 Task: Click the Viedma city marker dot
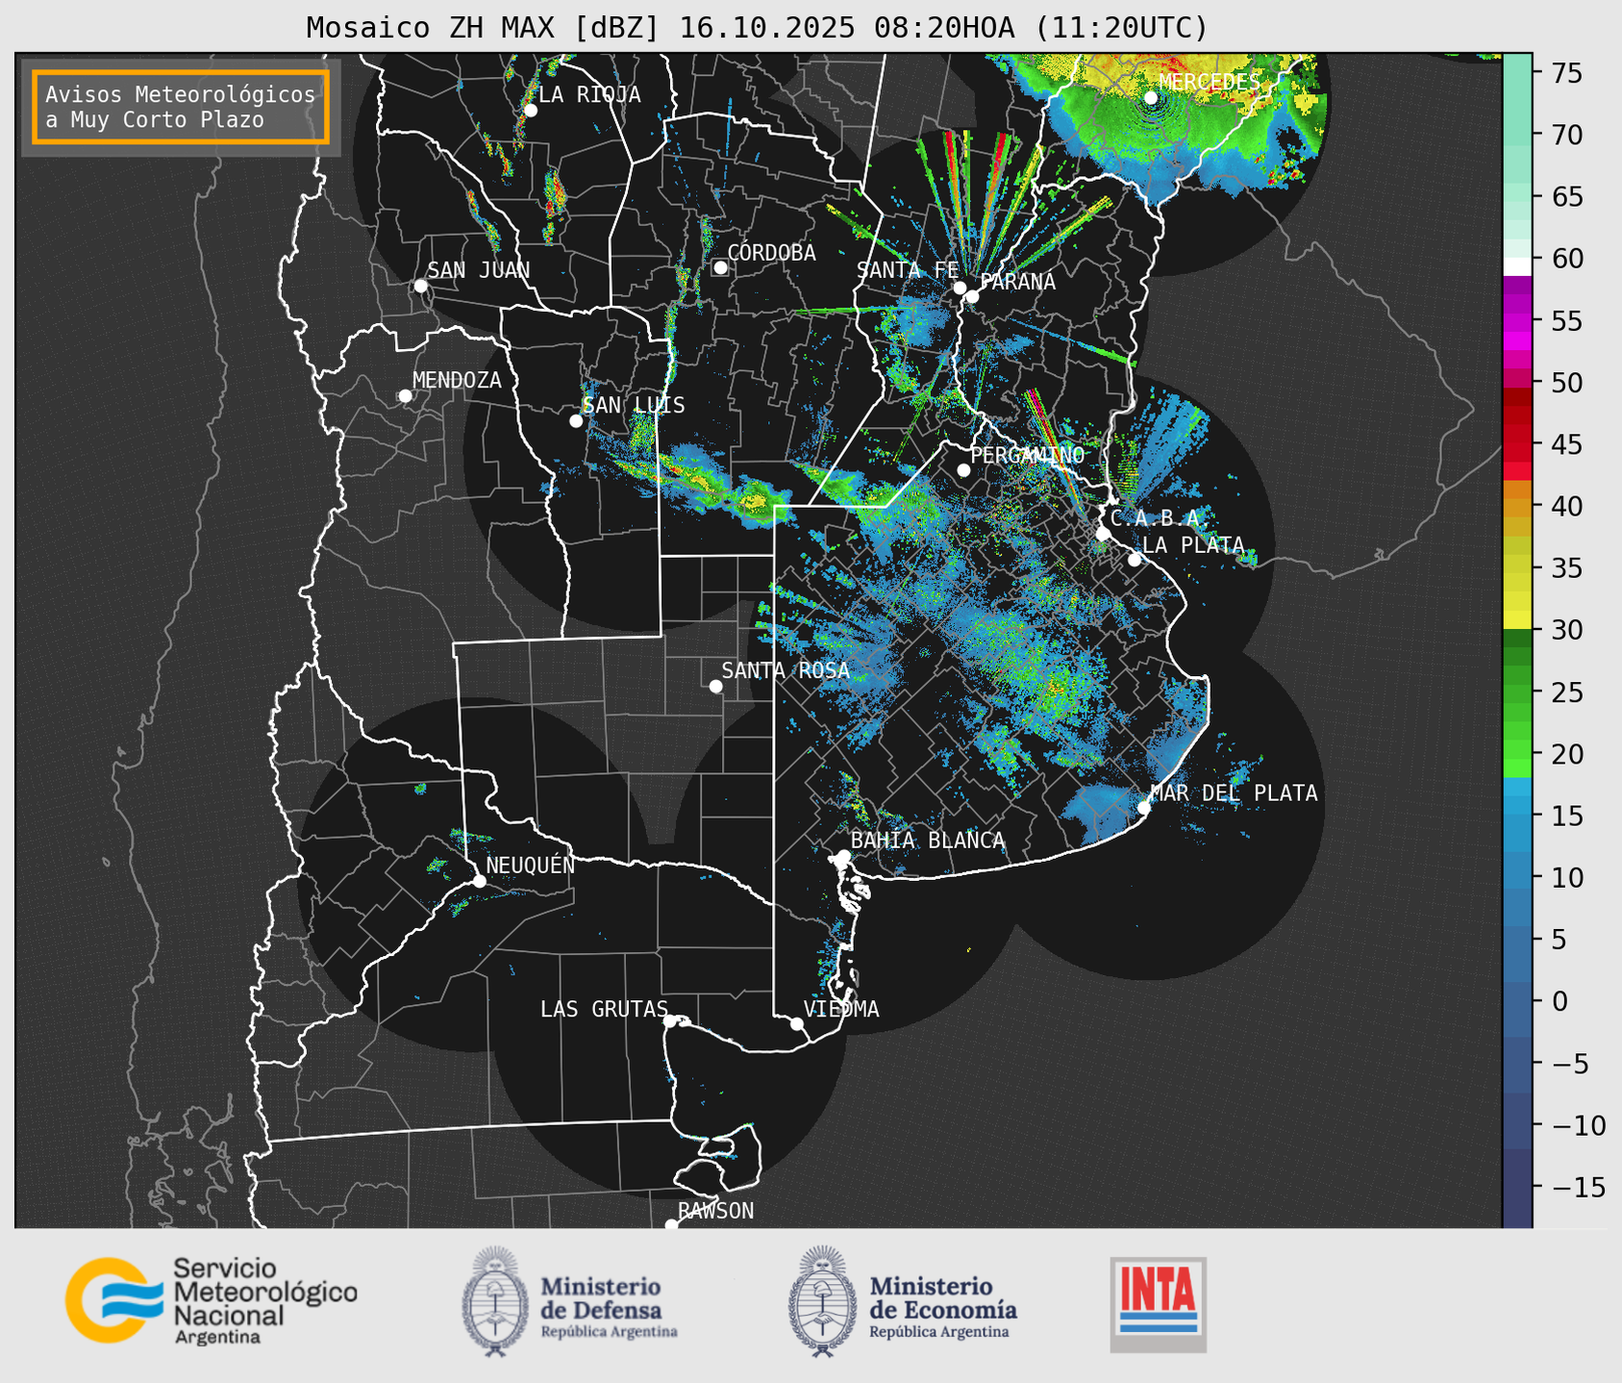796,1023
